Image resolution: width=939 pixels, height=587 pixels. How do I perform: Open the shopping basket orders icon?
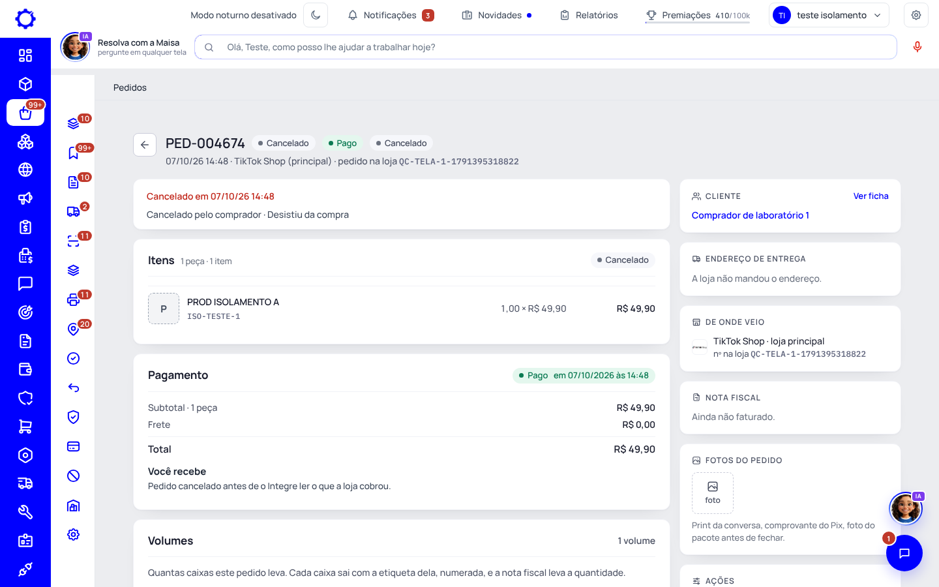pos(25,113)
